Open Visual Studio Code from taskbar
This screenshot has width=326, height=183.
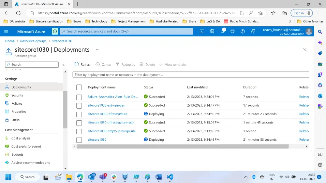click(x=170, y=177)
